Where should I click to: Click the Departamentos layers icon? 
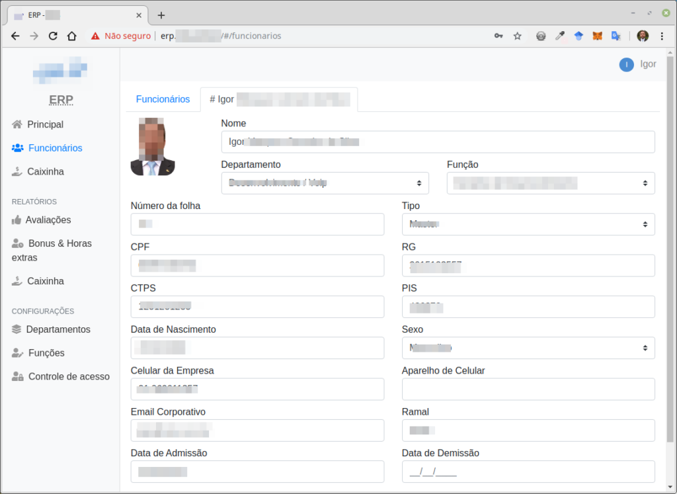(17, 329)
